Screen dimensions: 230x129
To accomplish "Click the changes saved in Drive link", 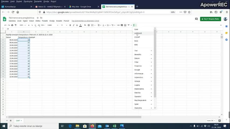I will pyautogui.click(x=85, y=21).
